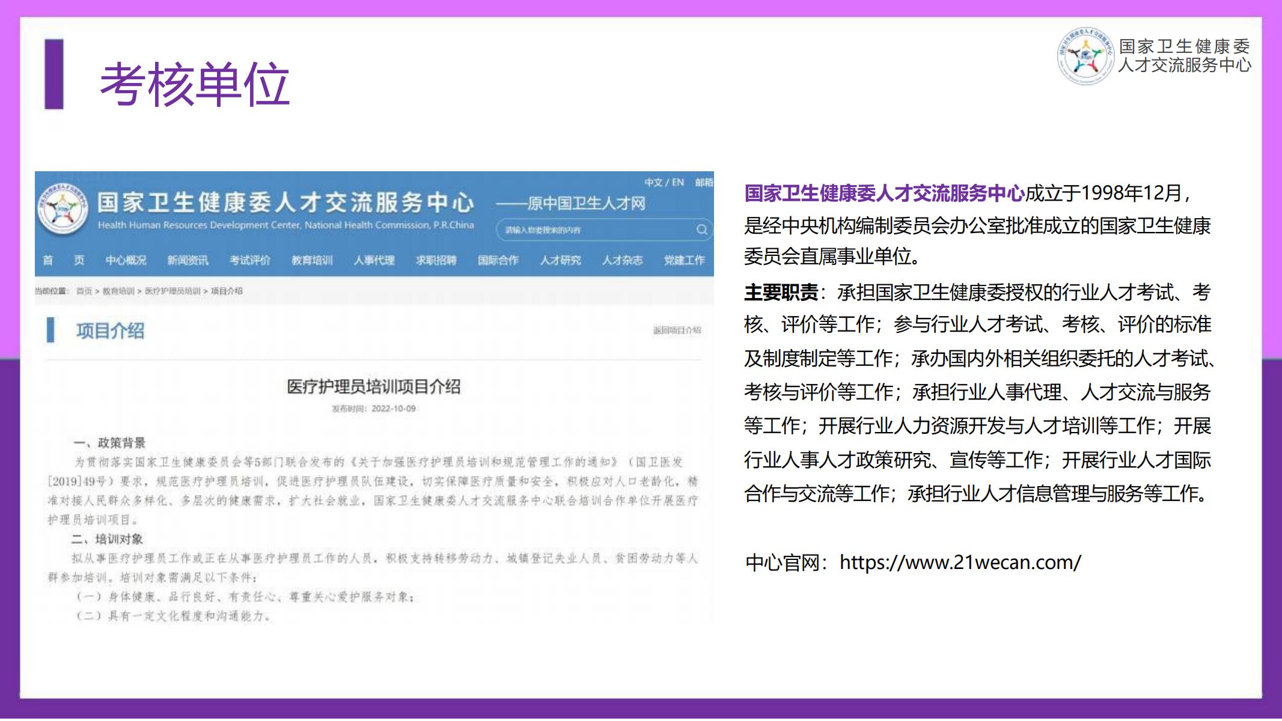Open the 人才研究 navigation tab
1282x721 pixels.
click(560, 260)
